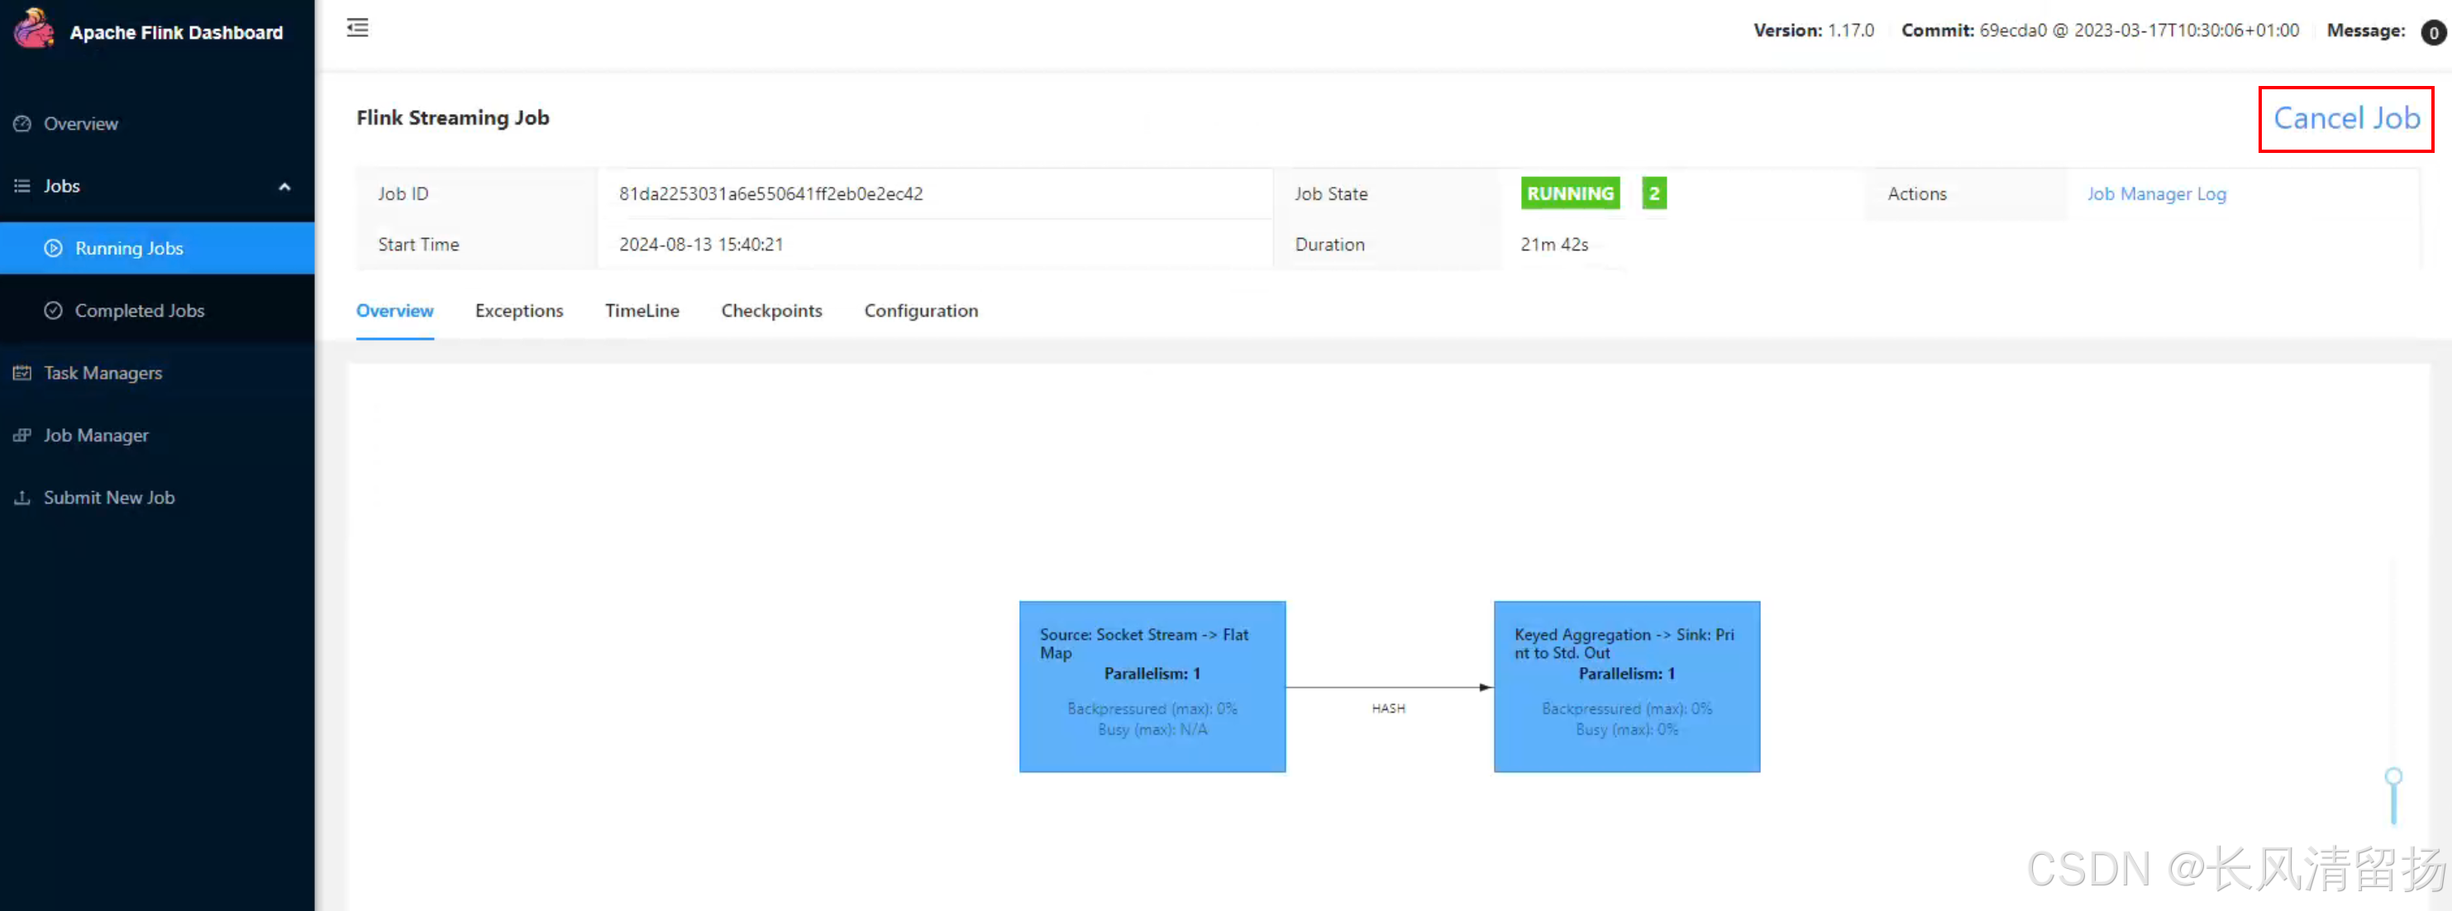Open the Job Manager page
2452x911 pixels.
pos(157,435)
